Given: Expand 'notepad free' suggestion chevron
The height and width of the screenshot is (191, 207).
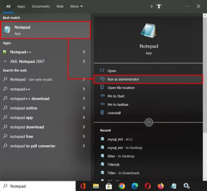Looking at the screenshot, I should pyautogui.click(x=84, y=136).
